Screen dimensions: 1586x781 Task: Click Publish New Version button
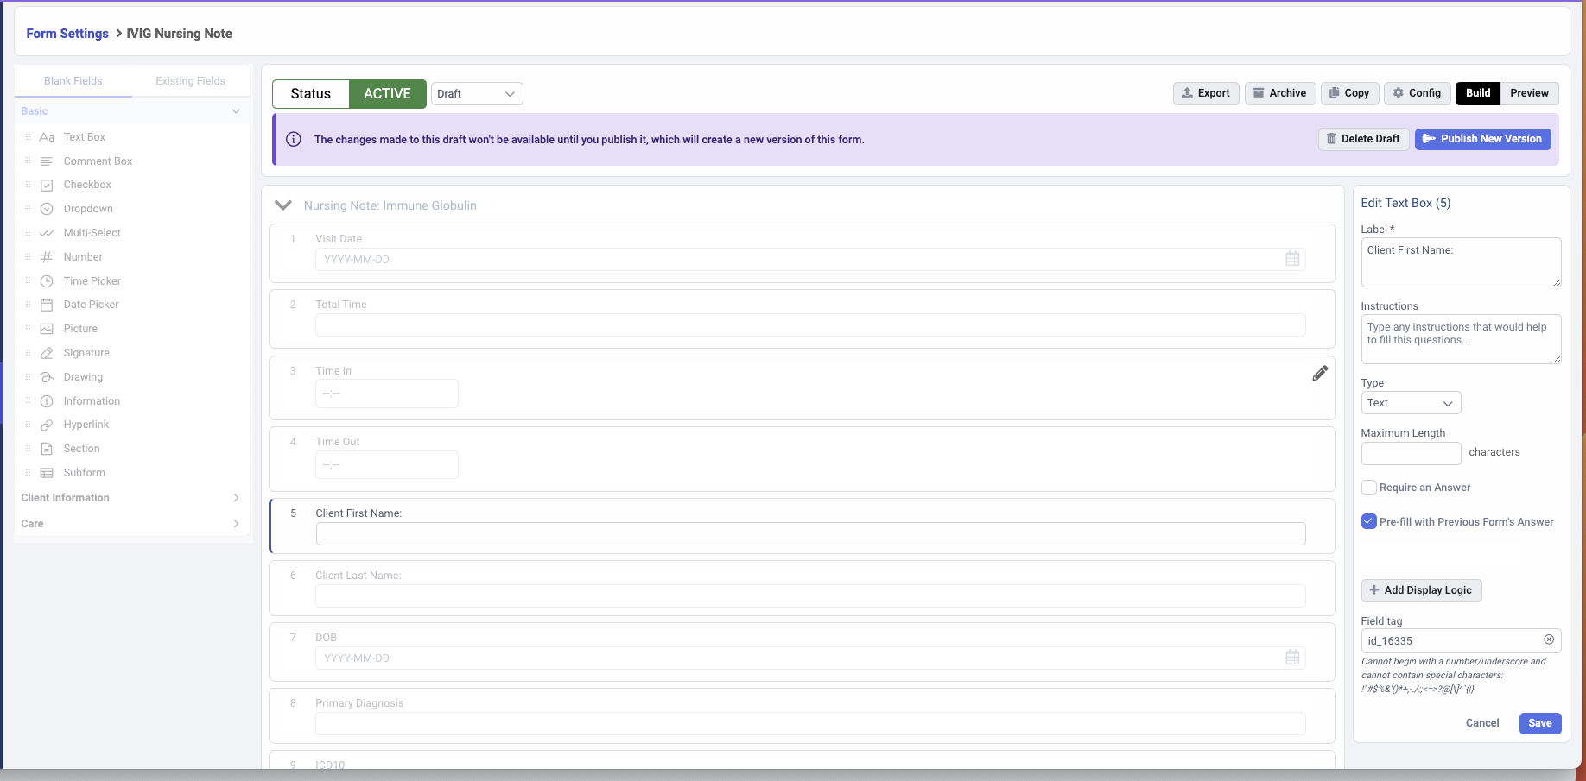point(1482,139)
